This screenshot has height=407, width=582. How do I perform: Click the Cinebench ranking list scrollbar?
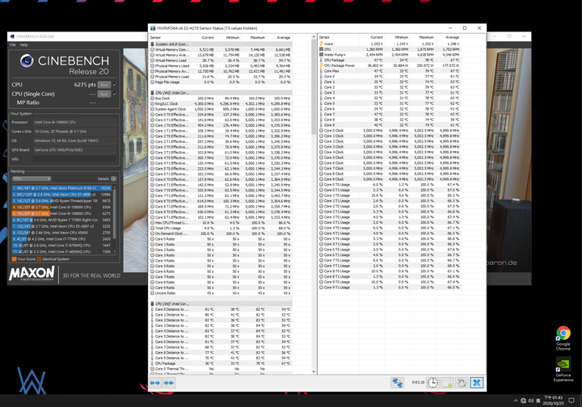114,215
